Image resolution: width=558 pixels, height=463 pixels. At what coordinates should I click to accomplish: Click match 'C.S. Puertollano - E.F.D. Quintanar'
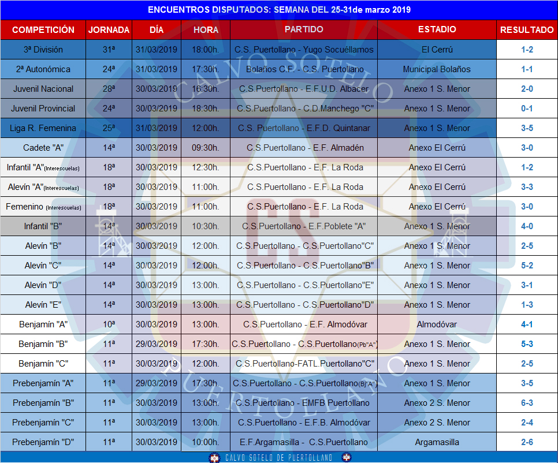pos(304,128)
